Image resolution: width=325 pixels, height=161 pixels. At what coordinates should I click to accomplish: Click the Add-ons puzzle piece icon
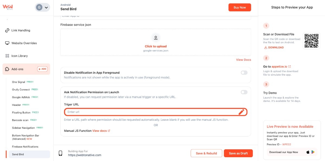tap(7, 69)
